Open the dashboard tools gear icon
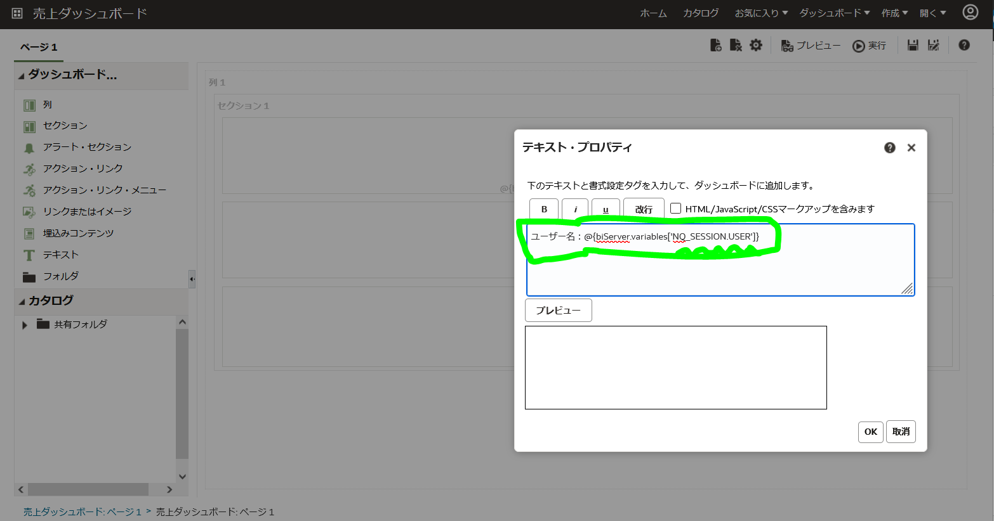Image resolution: width=994 pixels, height=521 pixels. 756,45
